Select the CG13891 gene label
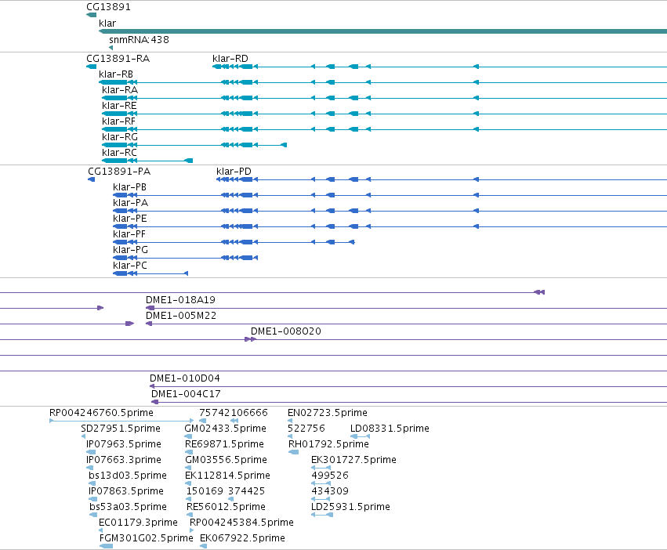 [x=108, y=7]
